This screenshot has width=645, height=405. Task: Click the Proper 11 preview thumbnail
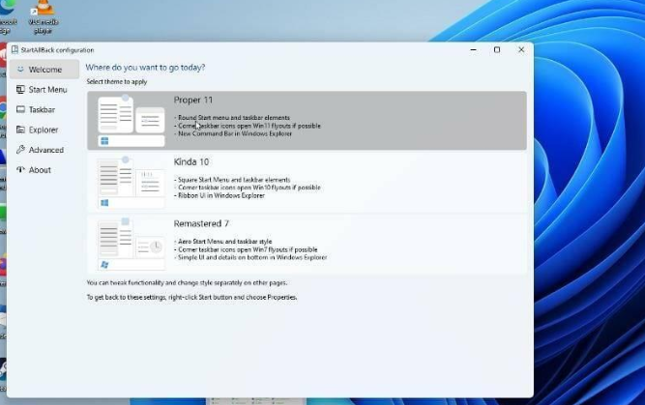point(132,121)
